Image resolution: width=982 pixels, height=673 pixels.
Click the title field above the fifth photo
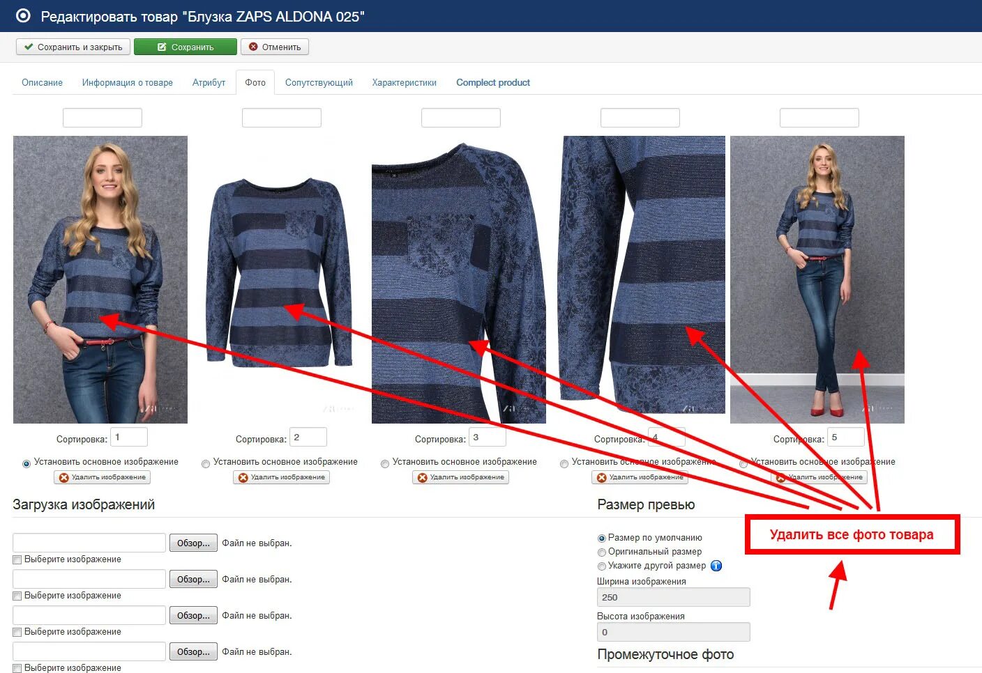click(x=819, y=118)
